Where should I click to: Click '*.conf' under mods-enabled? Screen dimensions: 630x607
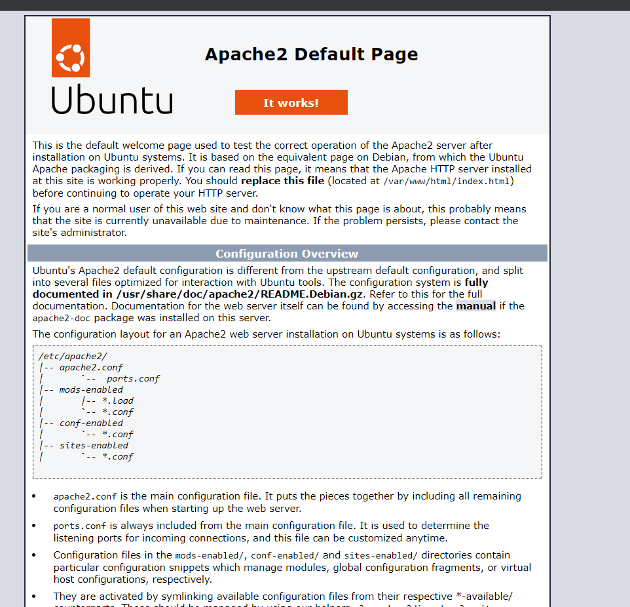tap(117, 412)
